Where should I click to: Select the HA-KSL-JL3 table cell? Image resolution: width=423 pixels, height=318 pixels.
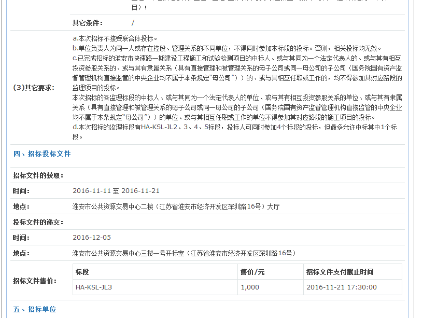(94, 287)
